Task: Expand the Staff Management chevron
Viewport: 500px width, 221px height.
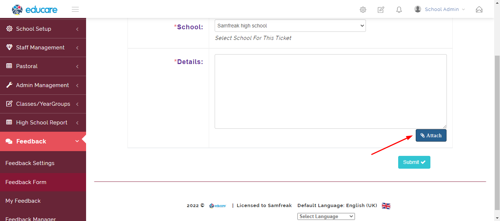Action: click(x=77, y=48)
